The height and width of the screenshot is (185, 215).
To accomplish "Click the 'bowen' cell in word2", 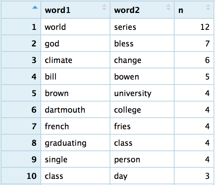I will tap(142, 77).
